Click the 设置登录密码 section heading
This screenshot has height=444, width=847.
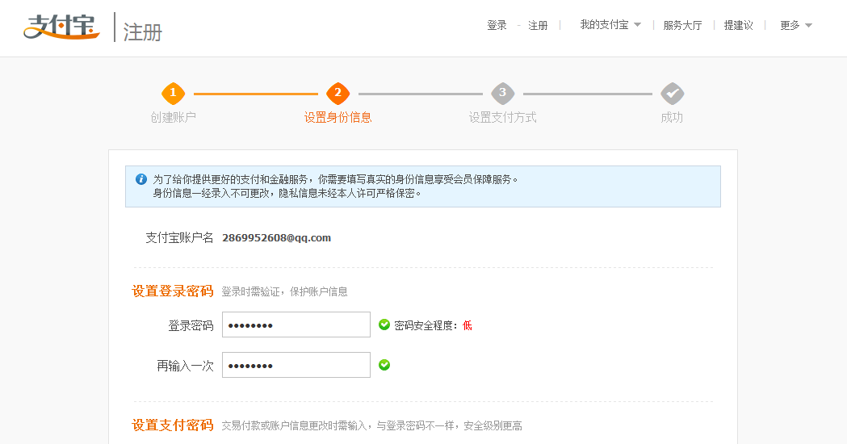[173, 291]
